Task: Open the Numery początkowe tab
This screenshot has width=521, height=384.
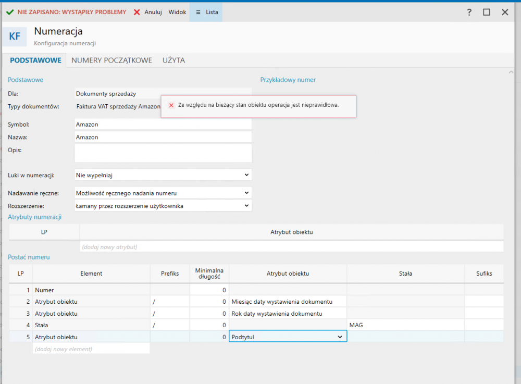Action: [111, 60]
